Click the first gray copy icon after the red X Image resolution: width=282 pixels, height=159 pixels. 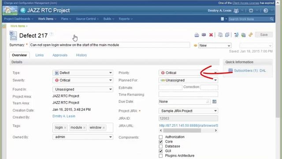tap(220, 35)
